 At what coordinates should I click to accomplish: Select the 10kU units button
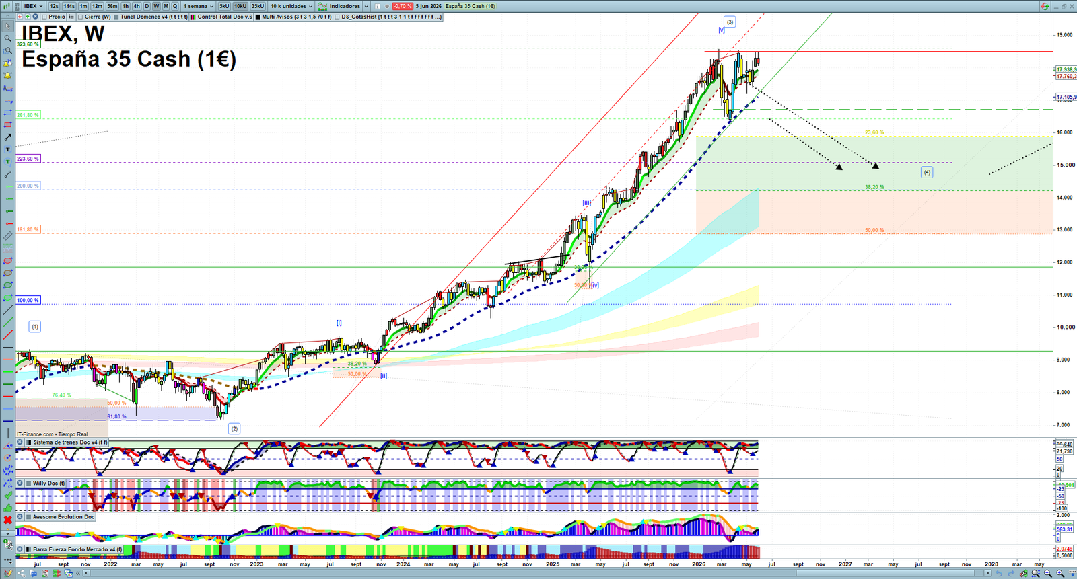pos(240,6)
